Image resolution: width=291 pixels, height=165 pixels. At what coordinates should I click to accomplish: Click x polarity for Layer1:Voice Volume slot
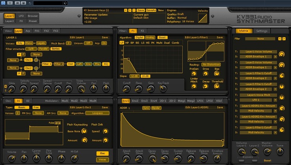click(275, 57)
